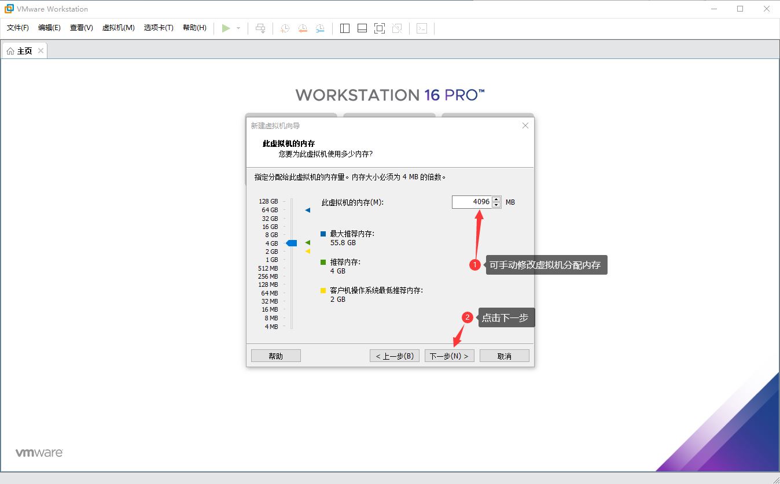This screenshot has width=780, height=484.
Task: Click the console view toolbar icon
Action: coord(422,28)
